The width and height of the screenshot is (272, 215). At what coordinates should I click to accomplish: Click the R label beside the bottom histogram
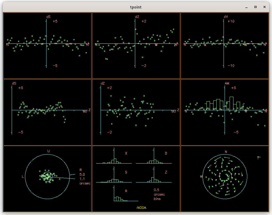(126, 191)
